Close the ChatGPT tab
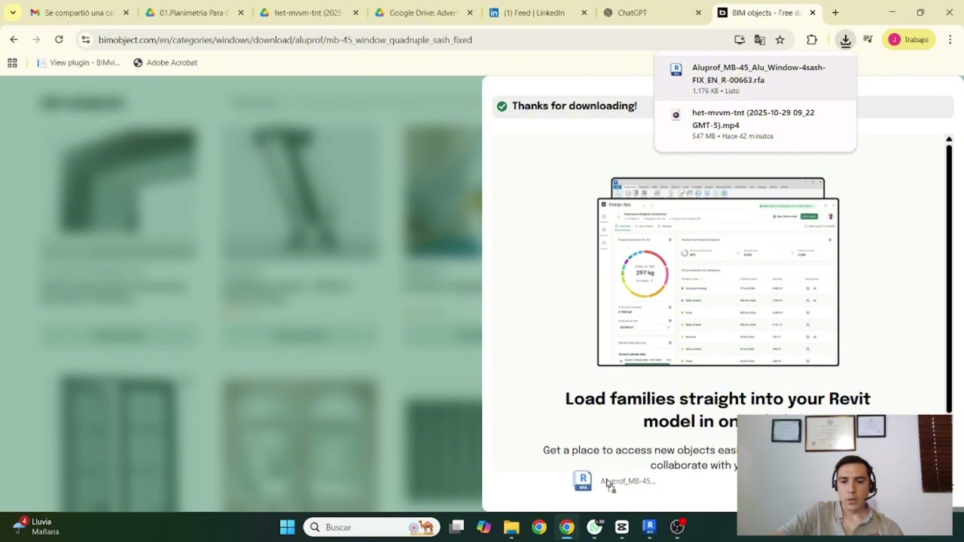This screenshot has width=964, height=542. click(x=698, y=13)
